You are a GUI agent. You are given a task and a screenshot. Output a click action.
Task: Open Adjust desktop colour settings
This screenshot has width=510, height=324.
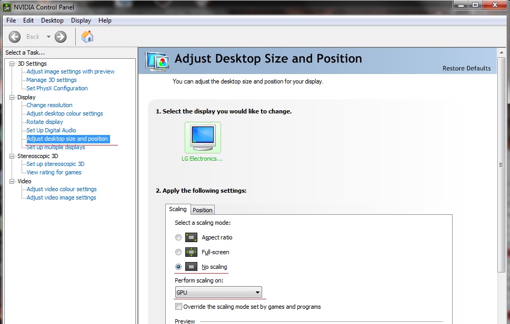(65, 113)
